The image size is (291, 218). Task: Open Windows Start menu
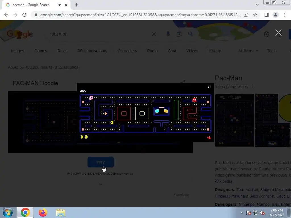click(x=7, y=212)
